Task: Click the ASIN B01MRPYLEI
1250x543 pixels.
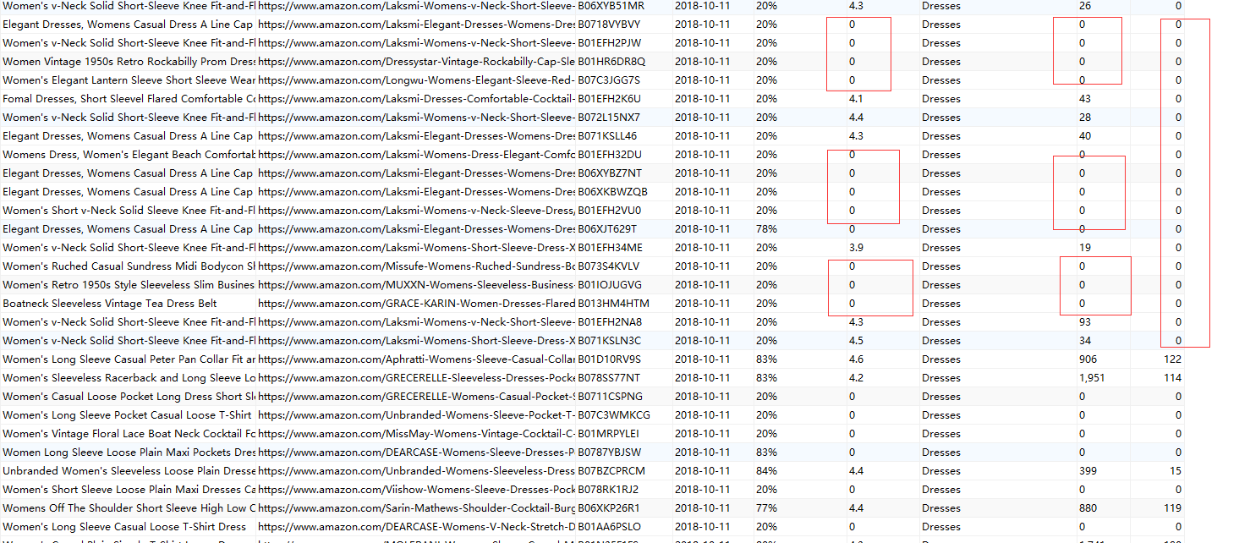Action: pyautogui.click(x=609, y=433)
